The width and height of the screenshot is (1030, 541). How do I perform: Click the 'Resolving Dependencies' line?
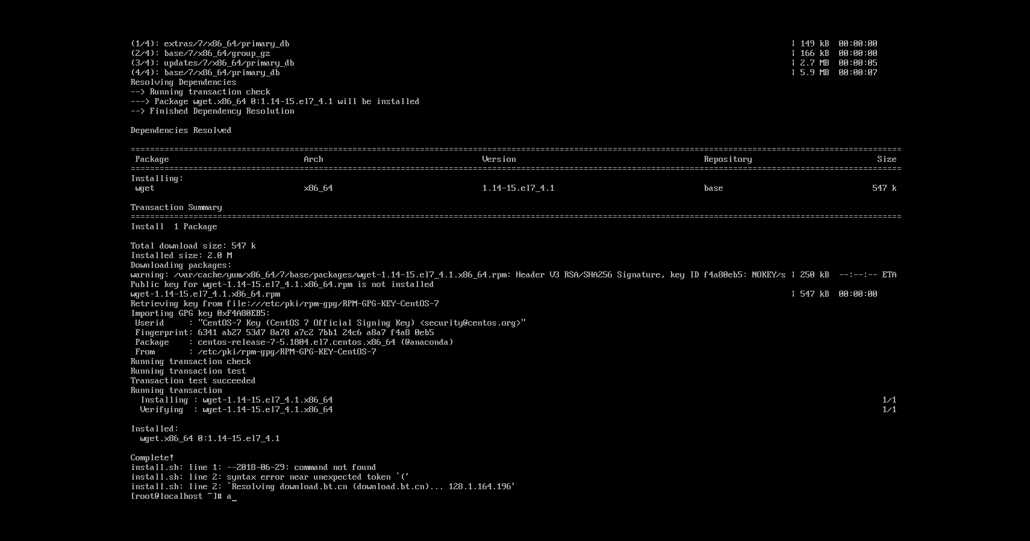coord(184,82)
